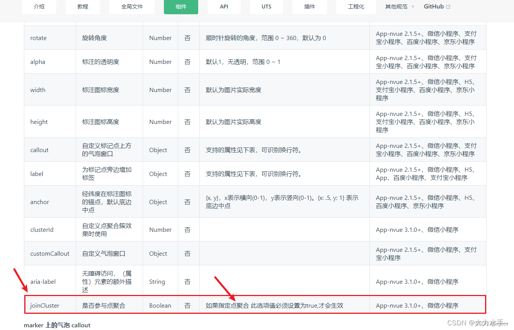Select the aria-label property name cell
The width and height of the screenshot is (514, 330).
(50, 281)
